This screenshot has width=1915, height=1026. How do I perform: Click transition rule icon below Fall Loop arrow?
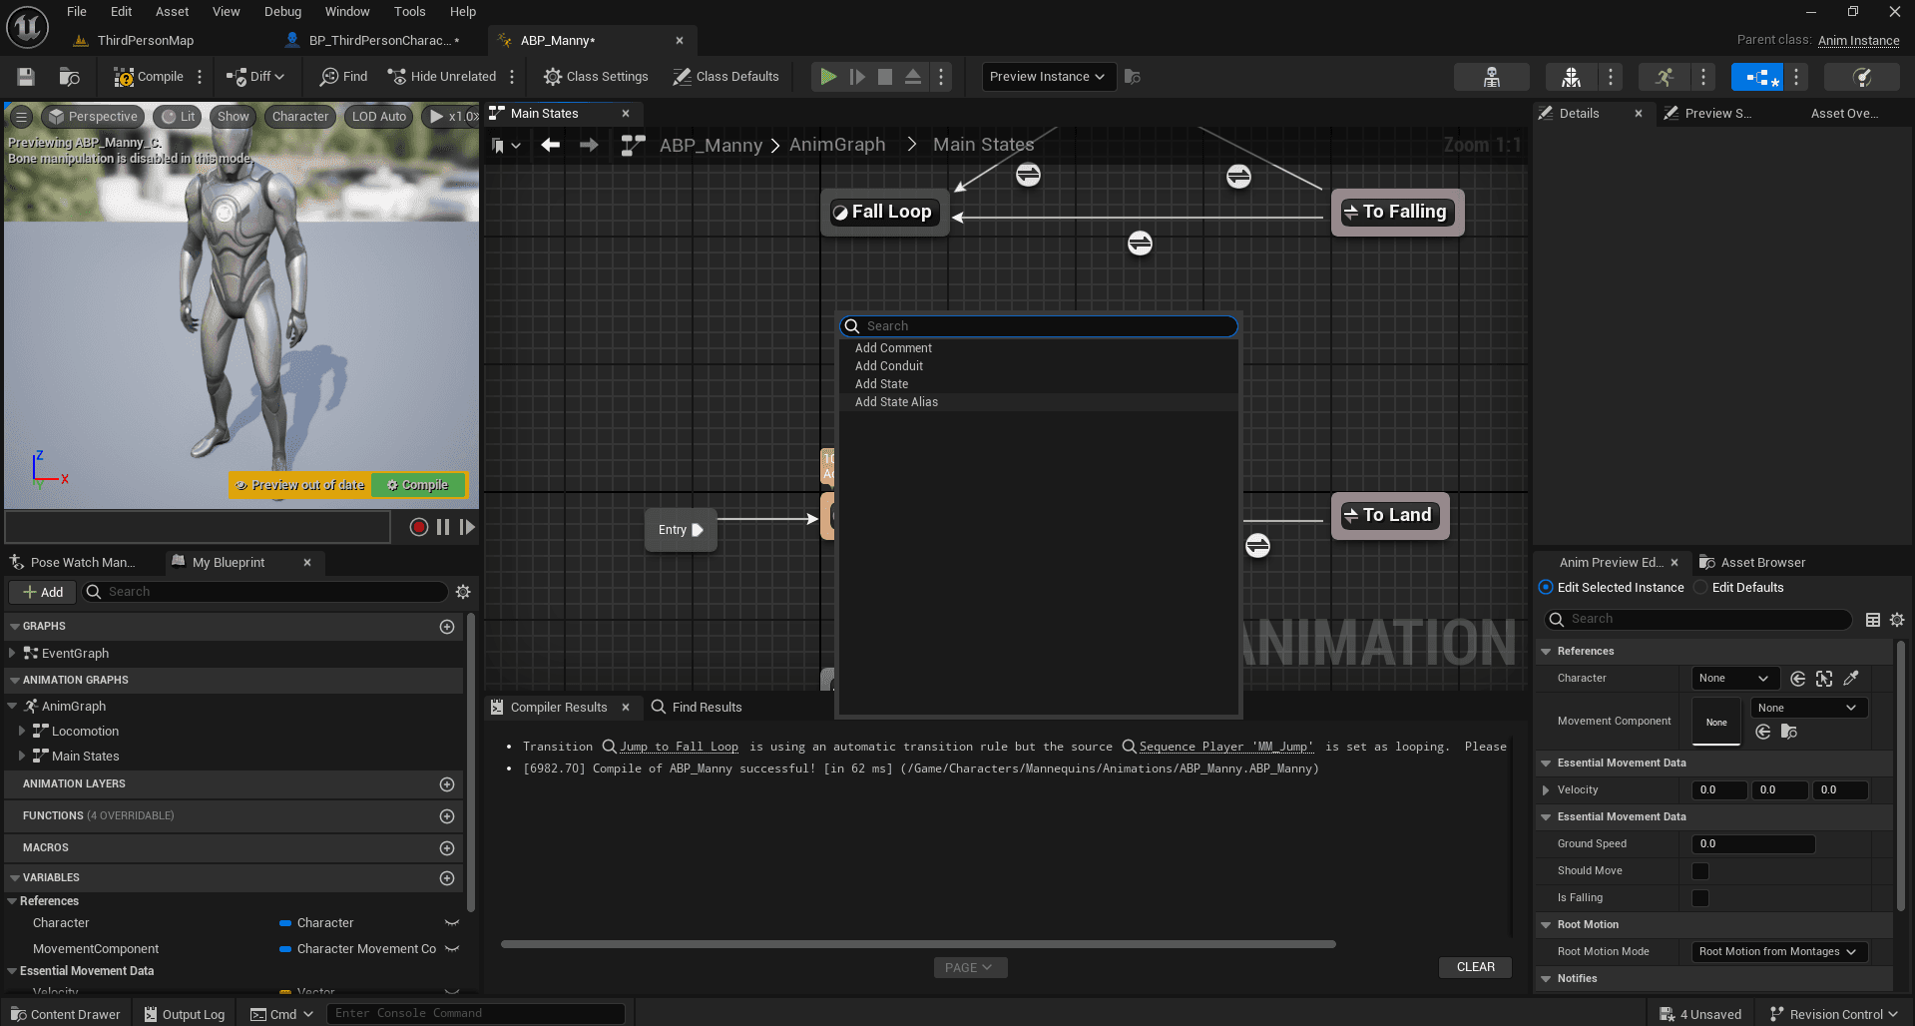[1140, 244]
